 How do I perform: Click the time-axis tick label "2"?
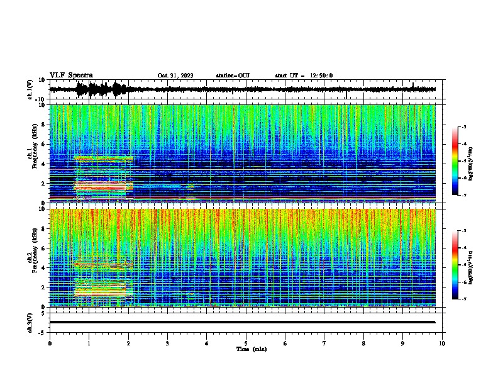[x=128, y=343]
